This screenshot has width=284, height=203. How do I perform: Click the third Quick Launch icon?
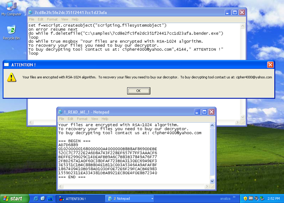coord(50,199)
